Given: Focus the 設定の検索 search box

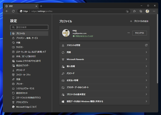Looking at the screenshot, I should click(29, 27).
